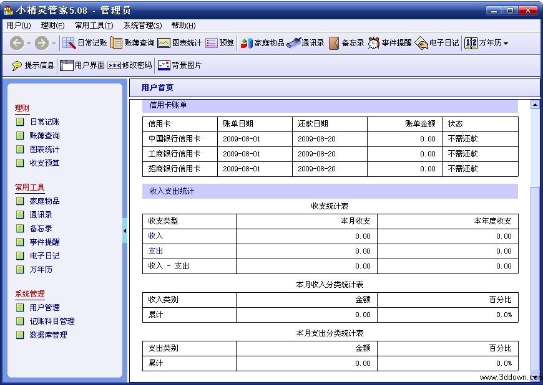Image resolution: width=543 pixels, height=385 pixels.
Task: Click icon beside sidebar 账簿查询
Action: (x=20, y=135)
